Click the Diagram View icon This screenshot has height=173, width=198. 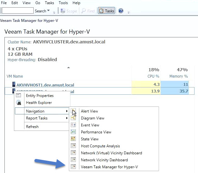tap(73, 118)
